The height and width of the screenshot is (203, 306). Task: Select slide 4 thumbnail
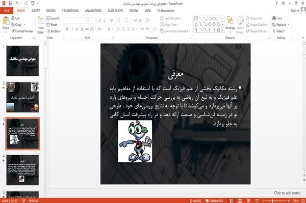coord(22,170)
